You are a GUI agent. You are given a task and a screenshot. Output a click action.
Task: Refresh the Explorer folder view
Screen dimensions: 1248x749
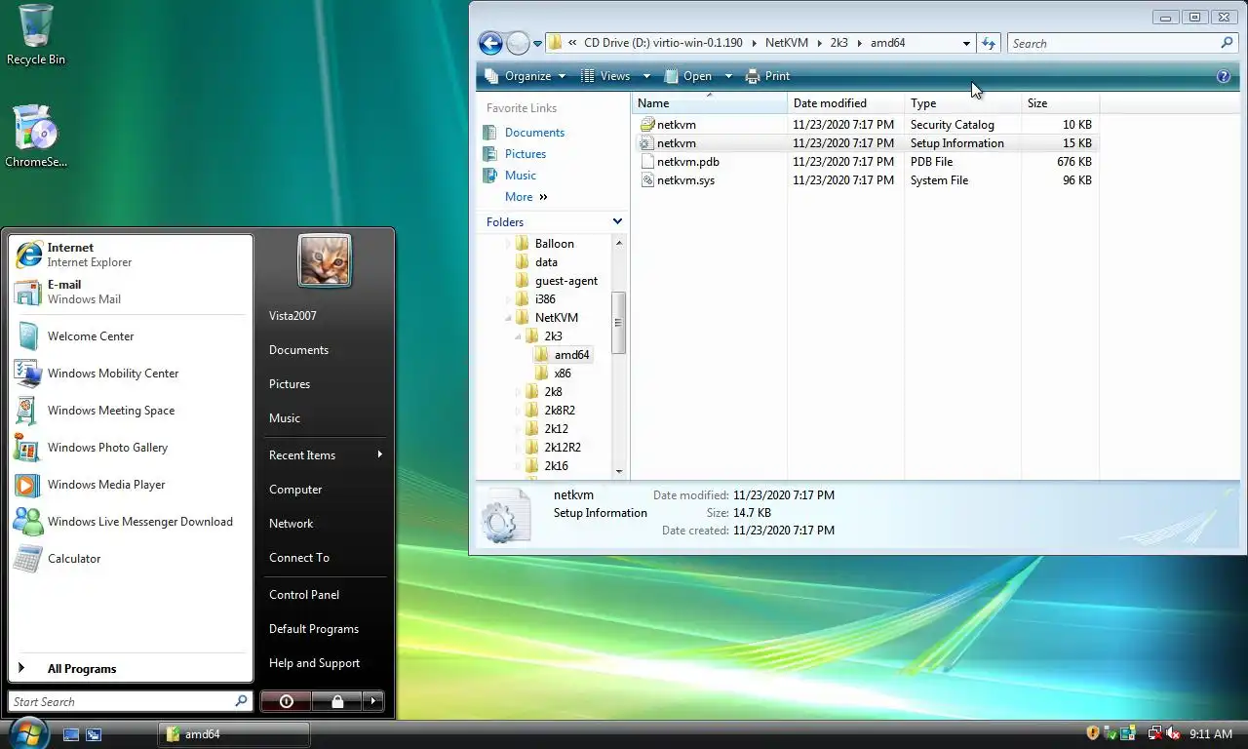pos(989,44)
